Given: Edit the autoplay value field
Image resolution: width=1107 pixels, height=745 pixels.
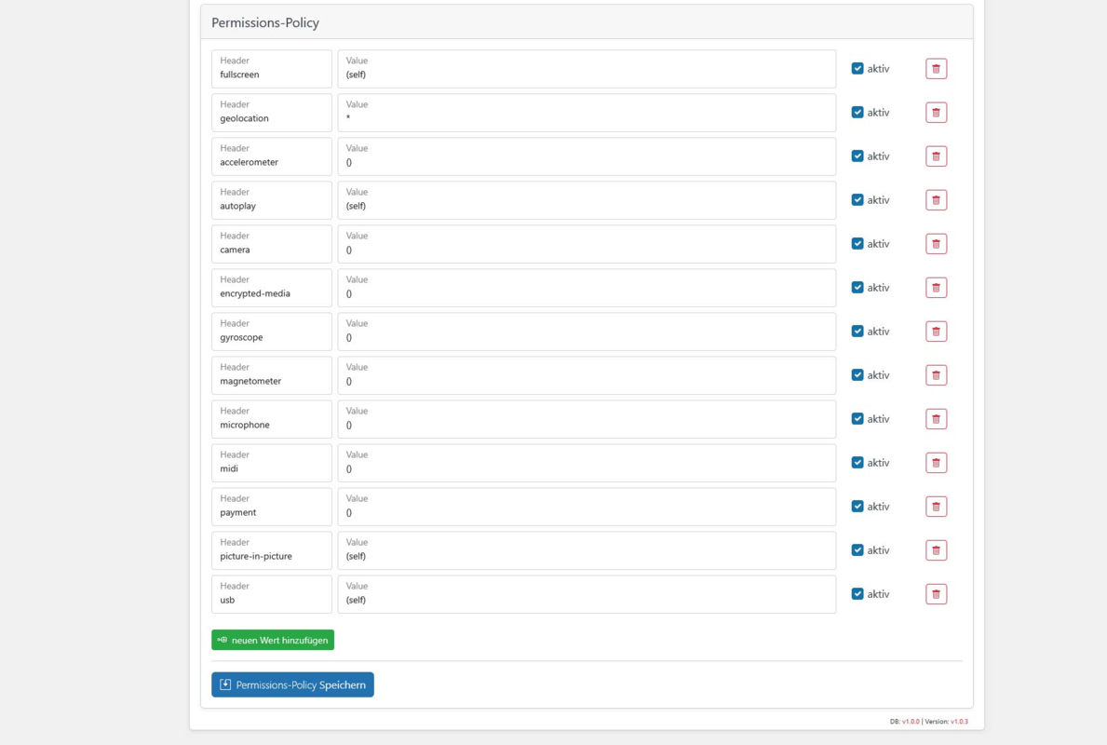Looking at the screenshot, I should pos(587,200).
